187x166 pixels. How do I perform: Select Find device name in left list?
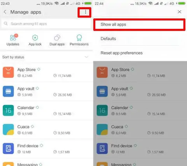coord(28,146)
